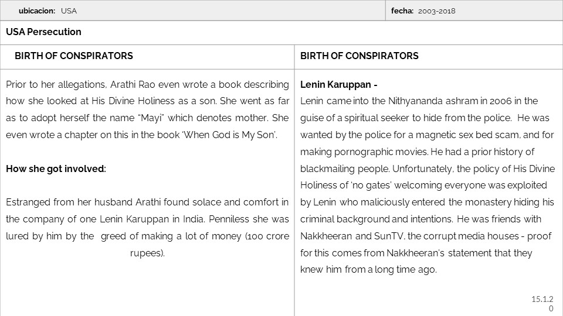Select the '2003-2018' date value
Image resolution: width=563 pixels, height=316 pixels.
[x=437, y=11]
